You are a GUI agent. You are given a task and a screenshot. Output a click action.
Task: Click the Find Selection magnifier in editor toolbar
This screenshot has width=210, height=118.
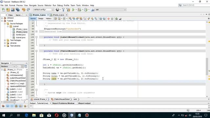(70, 19)
